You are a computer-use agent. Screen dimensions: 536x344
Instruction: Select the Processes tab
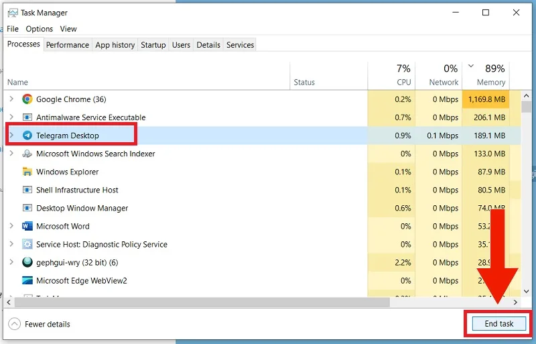[23, 44]
